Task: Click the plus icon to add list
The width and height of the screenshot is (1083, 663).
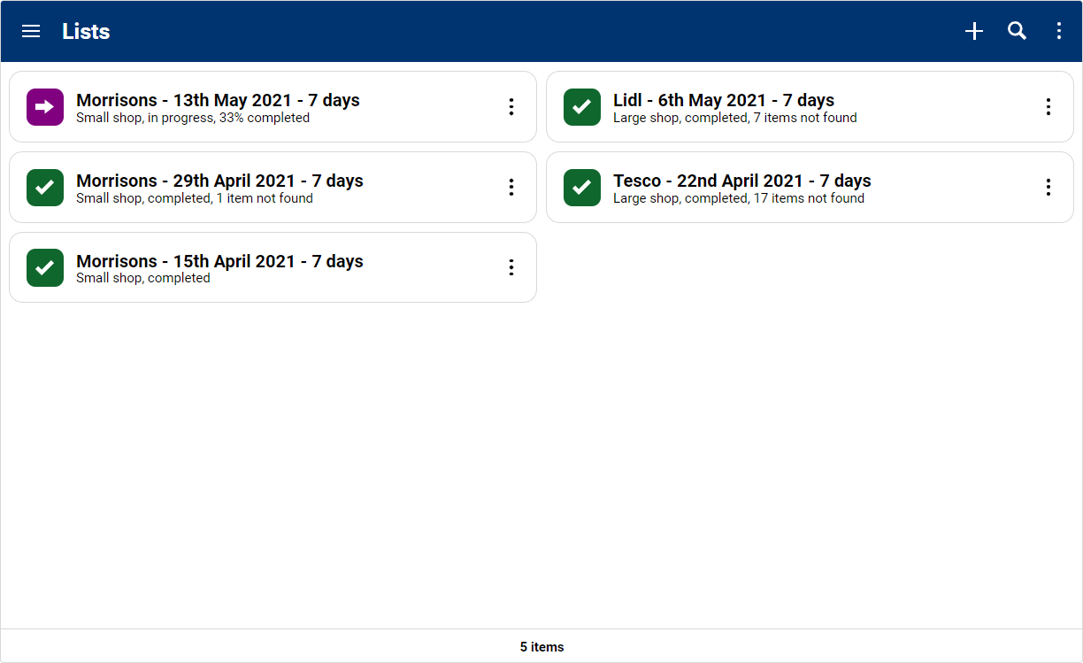Action: click(974, 32)
